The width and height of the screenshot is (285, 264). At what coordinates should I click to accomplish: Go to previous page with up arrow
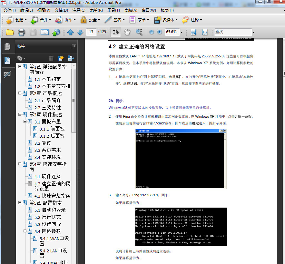pos(71,33)
